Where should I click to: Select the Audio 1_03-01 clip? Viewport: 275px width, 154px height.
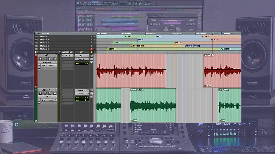tap(153, 105)
